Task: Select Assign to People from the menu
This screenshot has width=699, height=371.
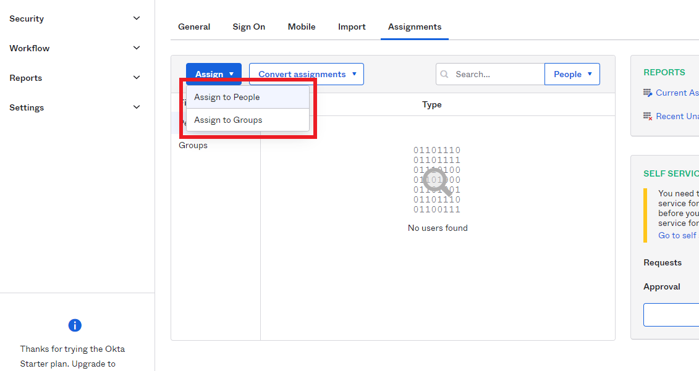Action: pos(226,97)
